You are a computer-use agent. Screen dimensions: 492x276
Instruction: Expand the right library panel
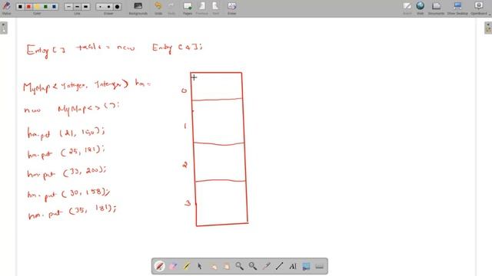pyautogui.click(x=488, y=28)
